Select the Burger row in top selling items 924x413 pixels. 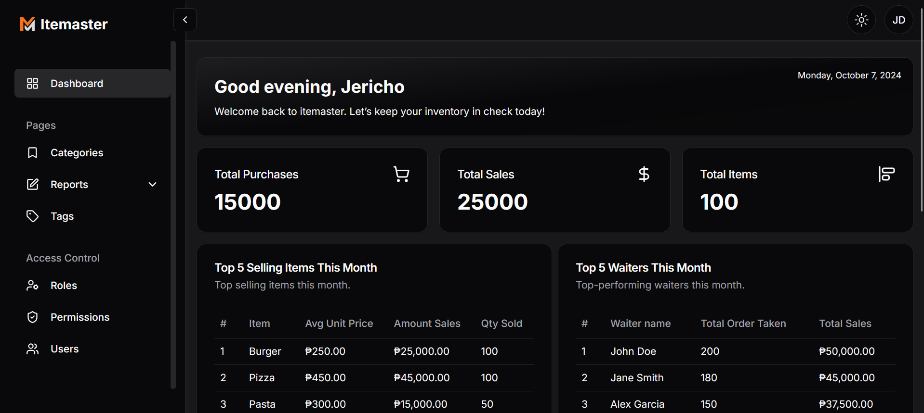(374, 351)
